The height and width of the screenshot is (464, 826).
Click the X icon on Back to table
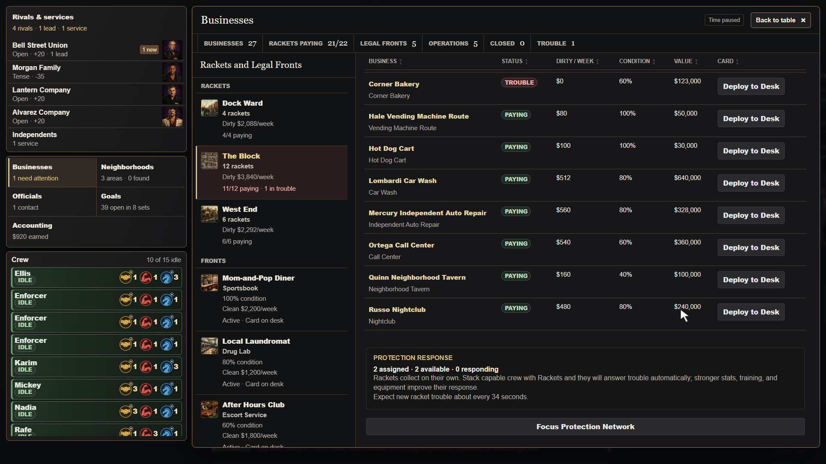tap(803, 20)
